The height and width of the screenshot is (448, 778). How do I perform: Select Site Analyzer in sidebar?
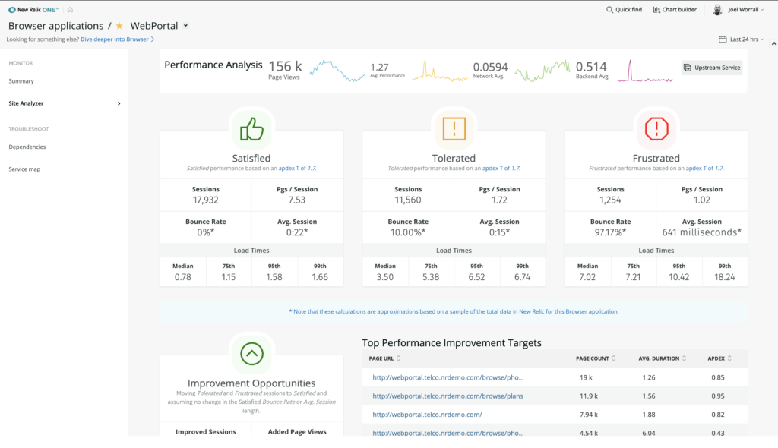click(26, 103)
